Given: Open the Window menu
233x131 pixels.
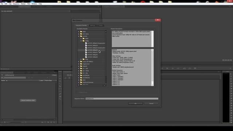Looking at the screenshot, I should click(x=34, y=4).
